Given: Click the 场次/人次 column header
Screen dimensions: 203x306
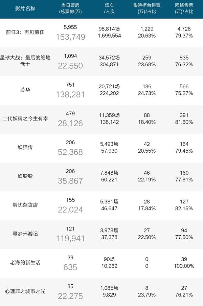Looking at the screenshot, I should 109,8.
